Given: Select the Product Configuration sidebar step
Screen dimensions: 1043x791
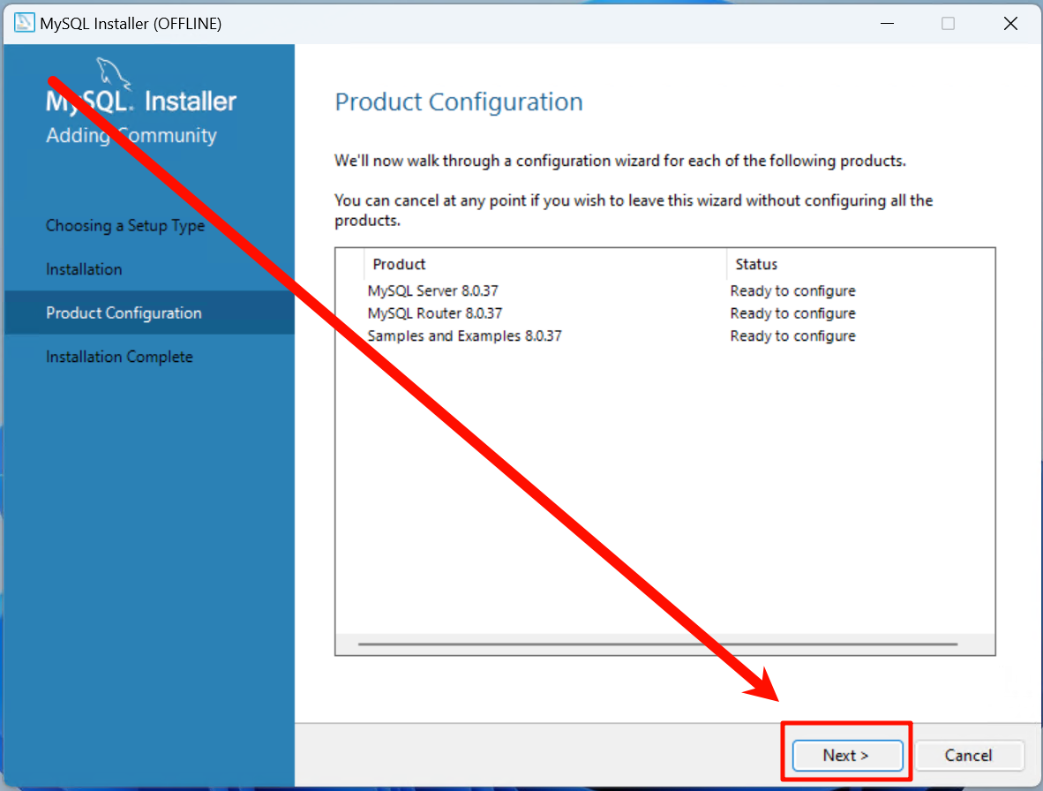Looking at the screenshot, I should click(149, 313).
